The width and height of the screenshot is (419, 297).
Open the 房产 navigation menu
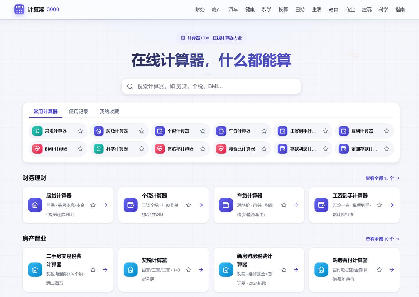(x=216, y=9)
